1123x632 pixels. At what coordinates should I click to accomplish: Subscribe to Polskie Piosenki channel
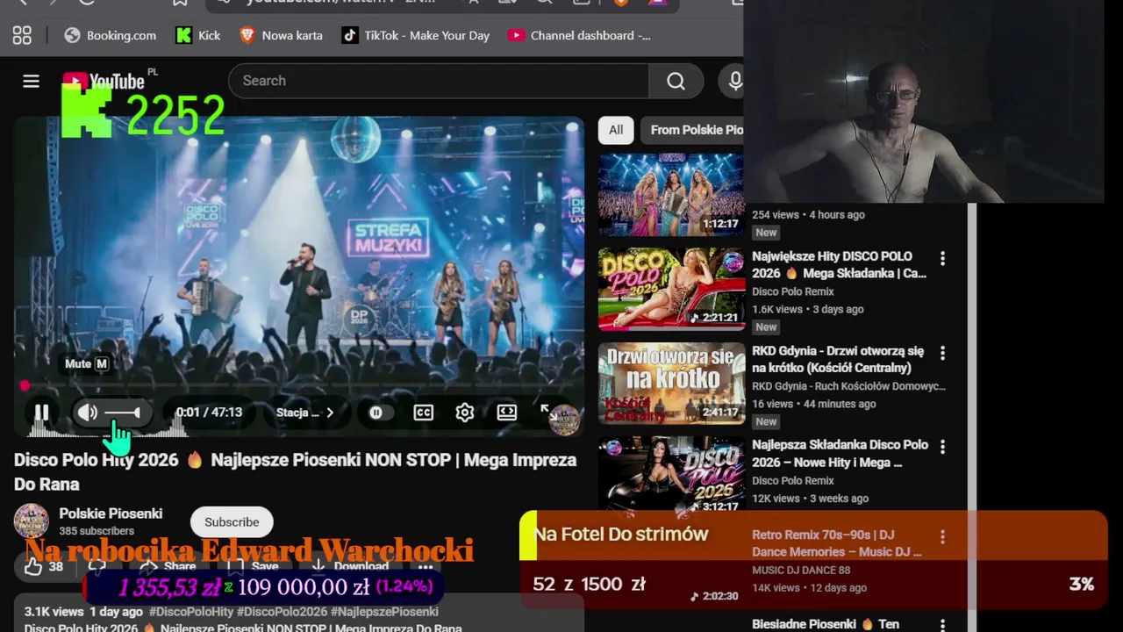tap(232, 522)
